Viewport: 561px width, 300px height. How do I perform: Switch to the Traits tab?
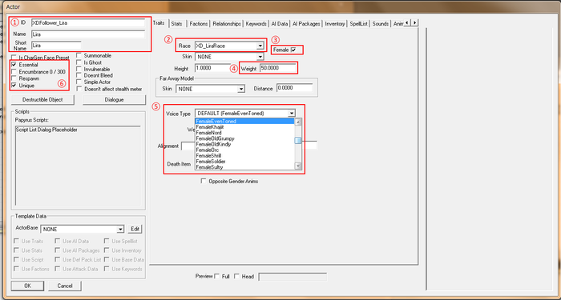point(159,23)
